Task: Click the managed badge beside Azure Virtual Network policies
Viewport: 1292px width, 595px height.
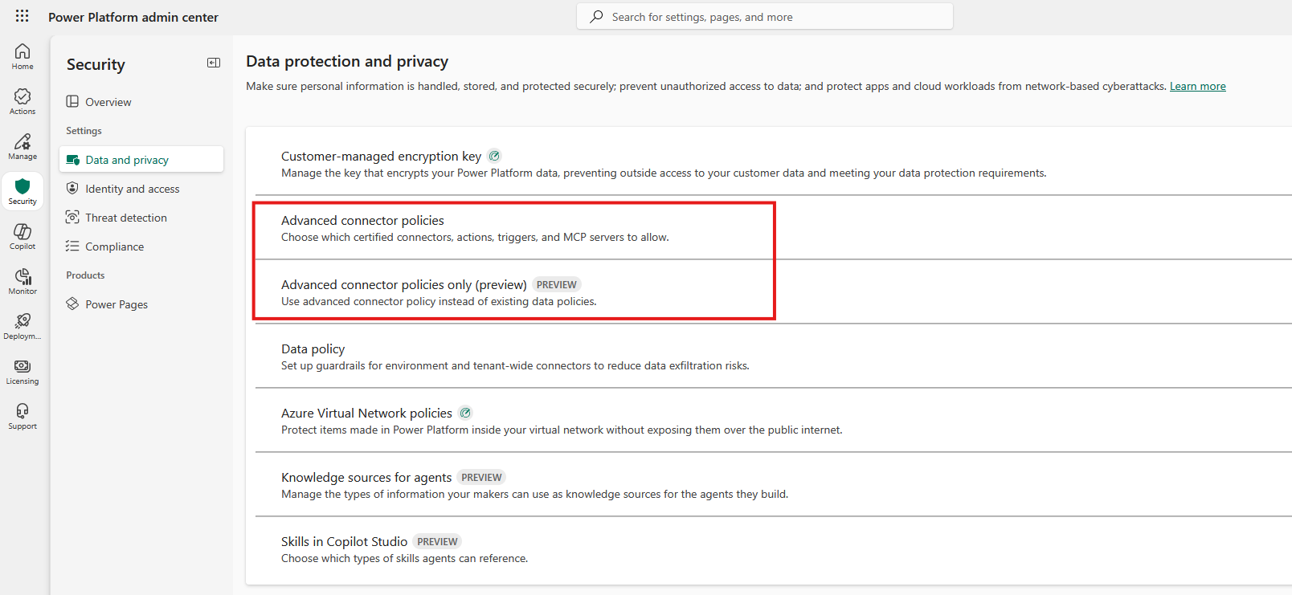Action: click(465, 413)
